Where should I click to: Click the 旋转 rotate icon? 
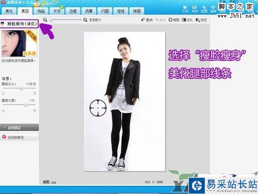point(213,9)
